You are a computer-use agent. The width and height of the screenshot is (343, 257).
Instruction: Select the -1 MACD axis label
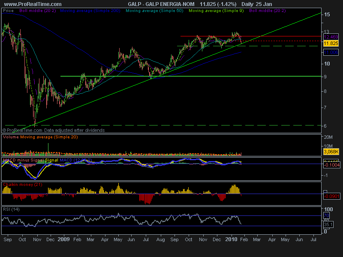[326, 175]
